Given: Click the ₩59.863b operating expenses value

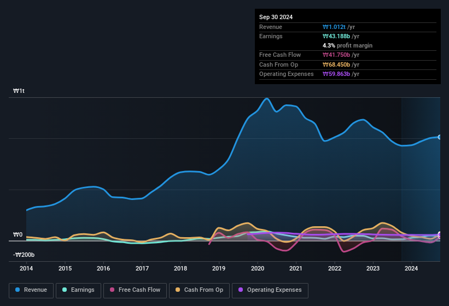Looking at the screenshot, I should 336,74.
